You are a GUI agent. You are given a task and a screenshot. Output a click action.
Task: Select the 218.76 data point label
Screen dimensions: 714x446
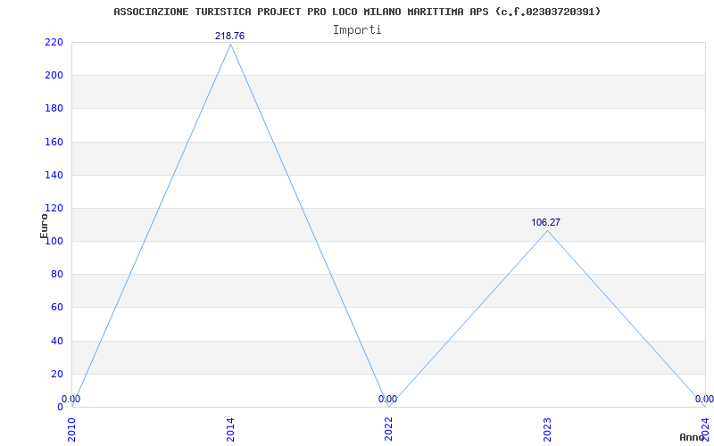(230, 36)
